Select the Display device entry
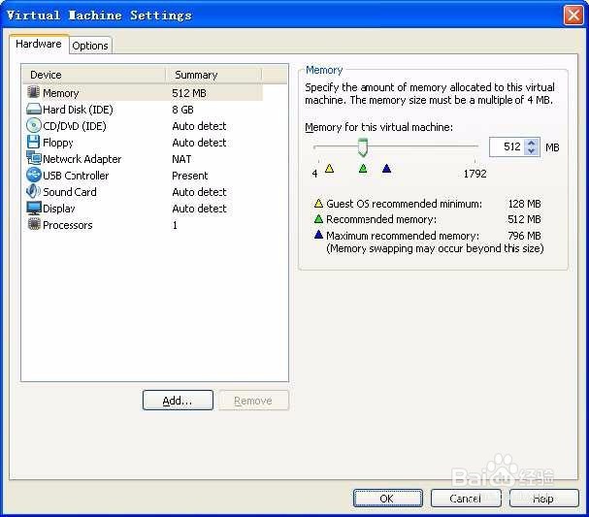589x517 pixels. click(x=58, y=209)
